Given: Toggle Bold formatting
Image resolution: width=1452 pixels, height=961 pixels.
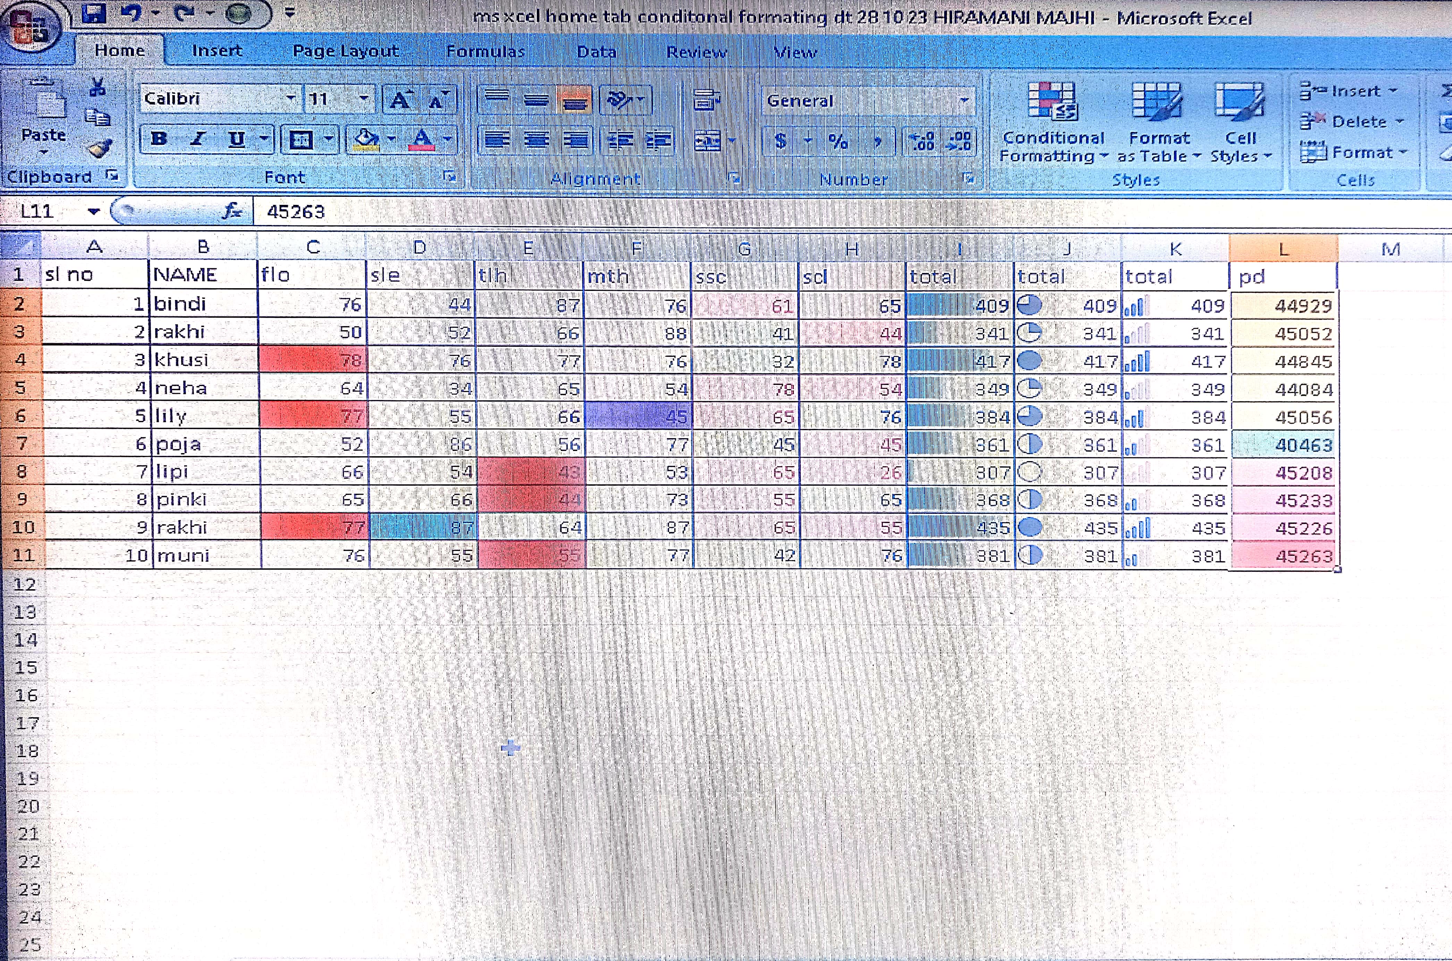Looking at the screenshot, I should 159,139.
